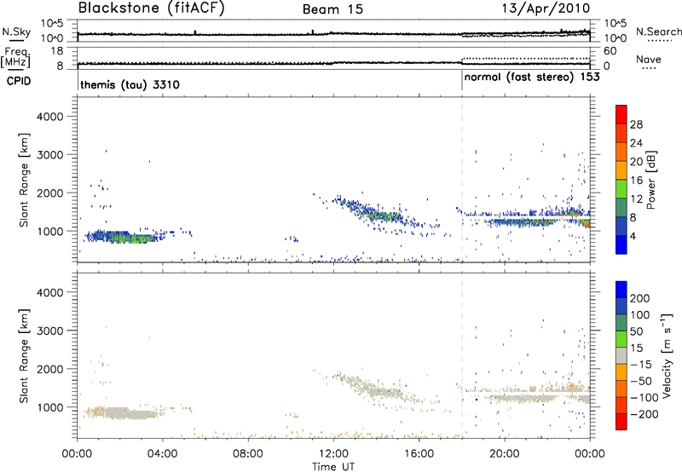Click the '28' tick on Power colorbar
The width and height of the screenshot is (682, 472).
(636, 124)
